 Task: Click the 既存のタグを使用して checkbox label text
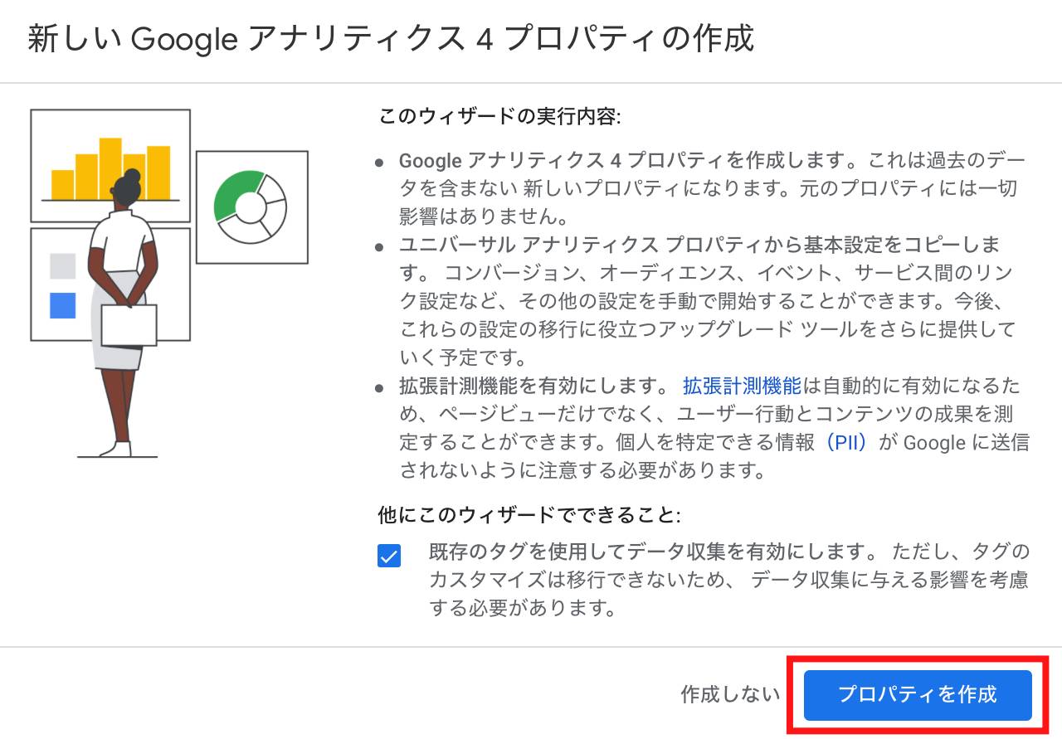click(729, 581)
